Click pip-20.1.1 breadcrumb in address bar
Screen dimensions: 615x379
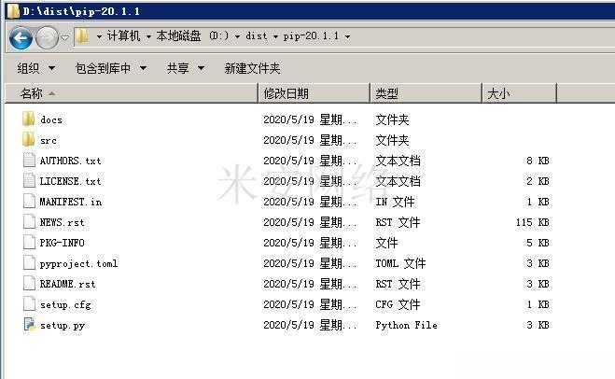311,36
